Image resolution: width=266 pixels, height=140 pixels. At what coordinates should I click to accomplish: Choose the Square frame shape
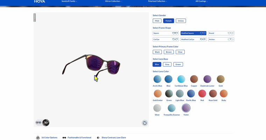click(166, 33)
